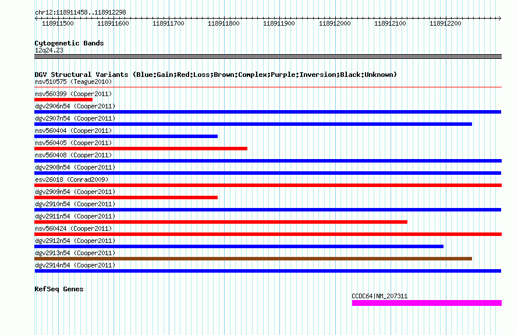The image size is (518, 335).
Task: Open esv26018 (Conrad2009) label
Action: point(72,179)
